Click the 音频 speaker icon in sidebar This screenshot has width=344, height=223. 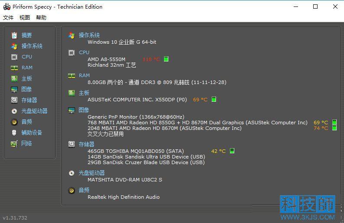click(14, 122)
